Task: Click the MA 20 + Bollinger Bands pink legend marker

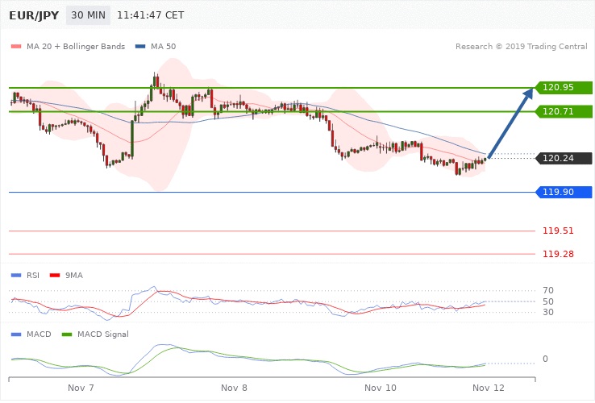Action: [x=16, y=46]
